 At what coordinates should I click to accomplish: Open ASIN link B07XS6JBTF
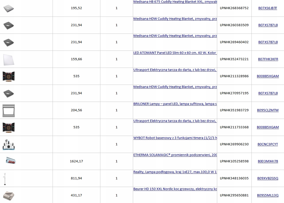(x=268, y=8)
